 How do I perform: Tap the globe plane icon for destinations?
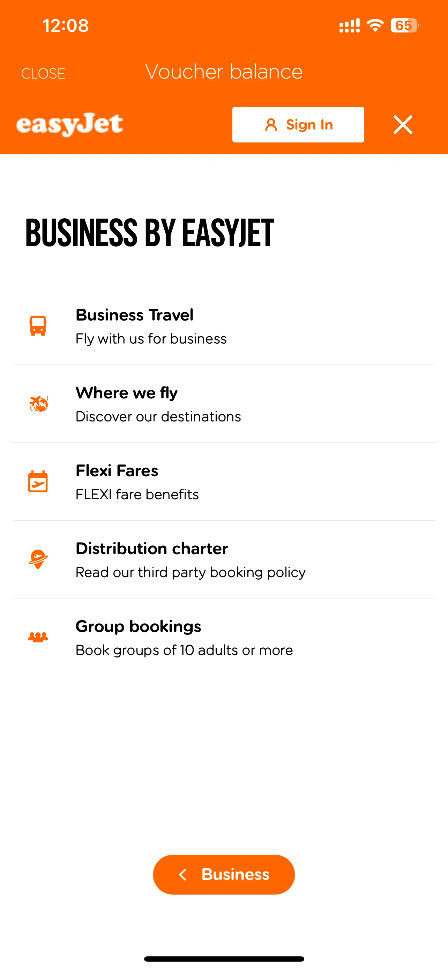[38, 404]
